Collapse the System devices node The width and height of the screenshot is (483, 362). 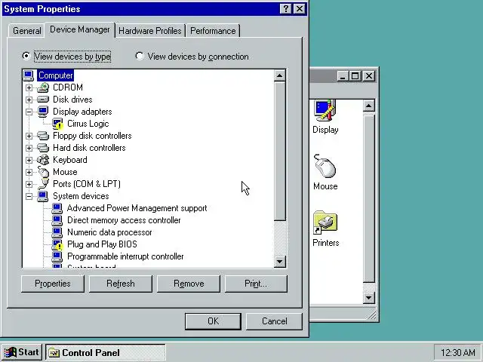[x=29, y=196]
